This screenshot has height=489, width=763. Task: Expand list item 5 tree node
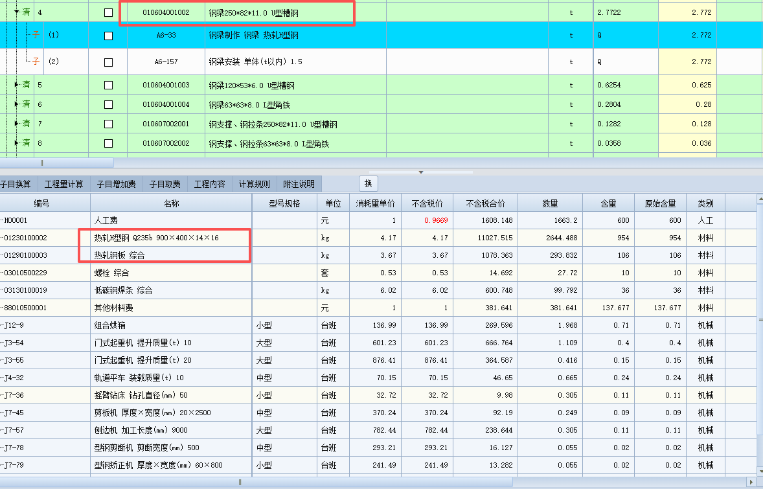[17, 85]
